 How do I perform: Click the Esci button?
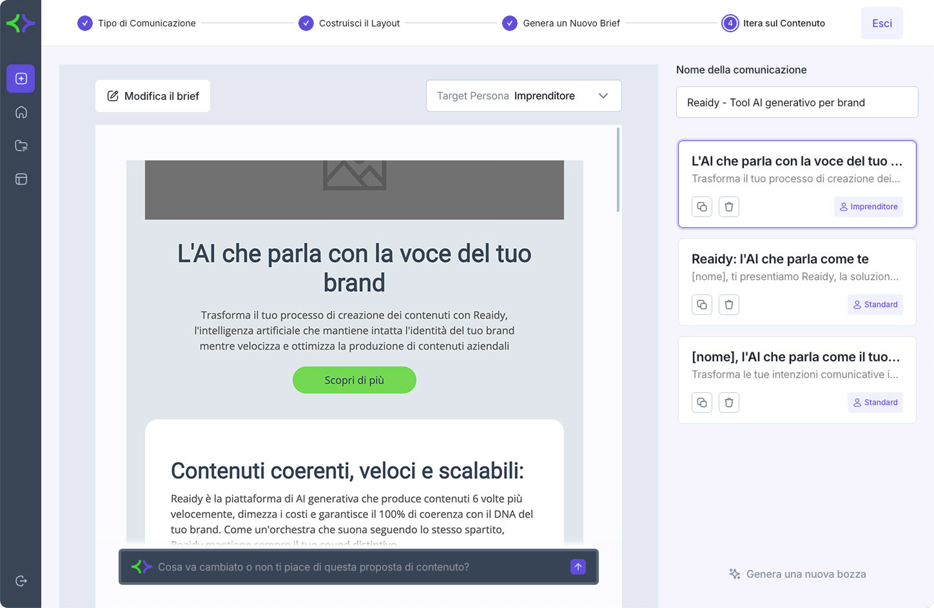click(x=882, y=23)
